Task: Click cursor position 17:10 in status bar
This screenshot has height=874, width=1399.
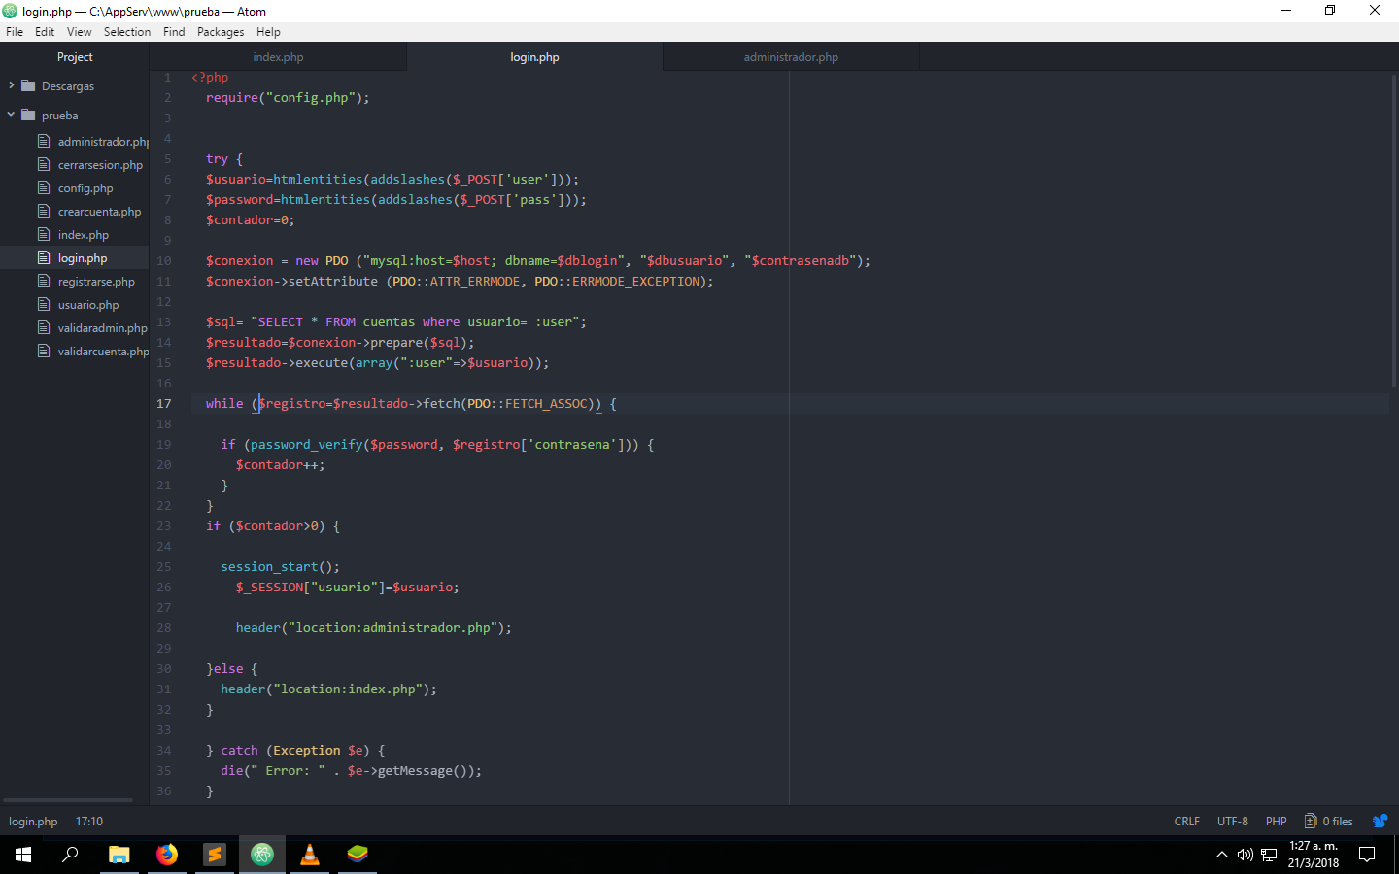Action: pos(89,822)
